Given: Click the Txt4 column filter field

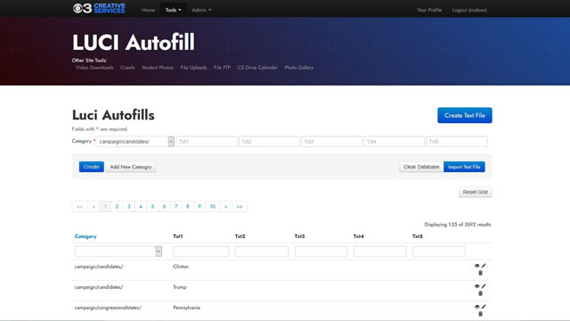Looking at the screenshot, I should click(x=380, y=251).
